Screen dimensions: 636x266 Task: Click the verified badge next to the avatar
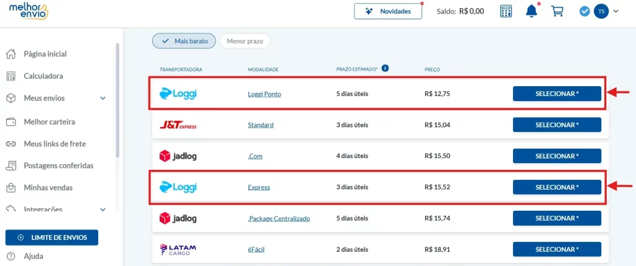click(584, 11)
